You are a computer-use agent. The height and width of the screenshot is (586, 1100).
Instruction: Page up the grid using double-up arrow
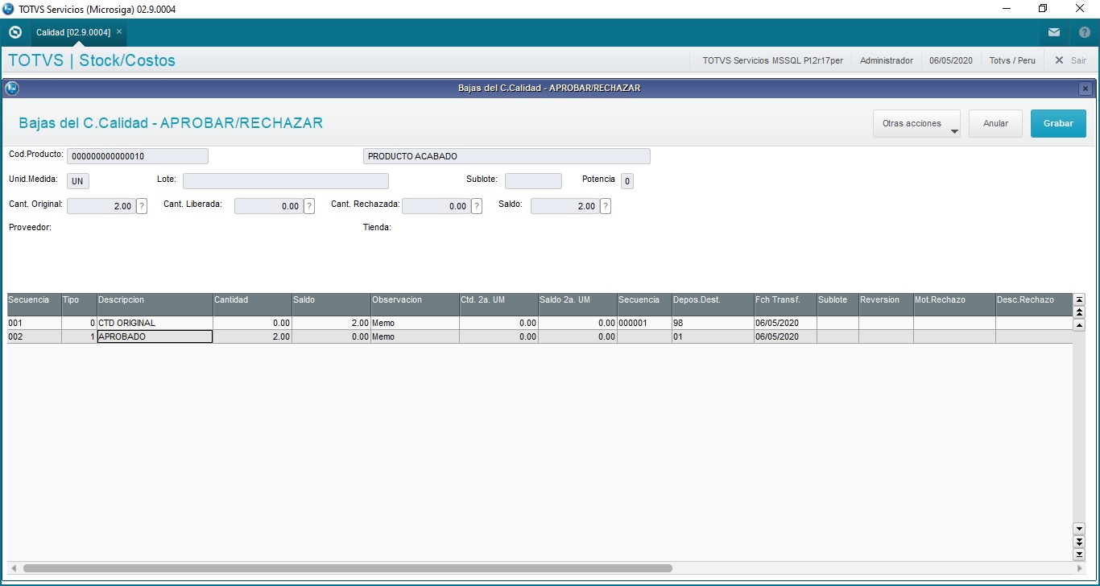click(x=1080, y=312)
